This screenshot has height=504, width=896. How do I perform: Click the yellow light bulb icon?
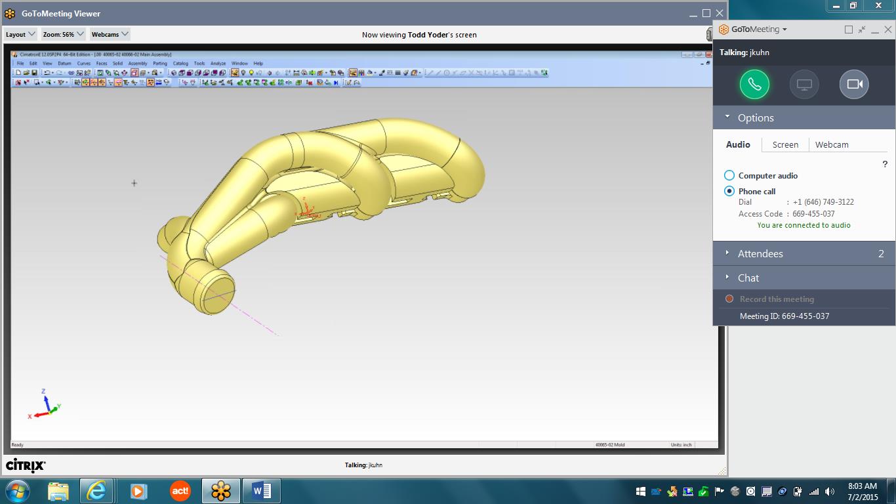tap(251, 72)
